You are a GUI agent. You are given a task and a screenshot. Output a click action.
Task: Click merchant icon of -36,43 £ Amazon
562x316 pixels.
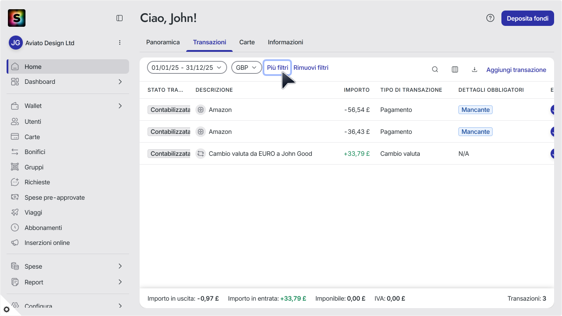tap(201, 132)
